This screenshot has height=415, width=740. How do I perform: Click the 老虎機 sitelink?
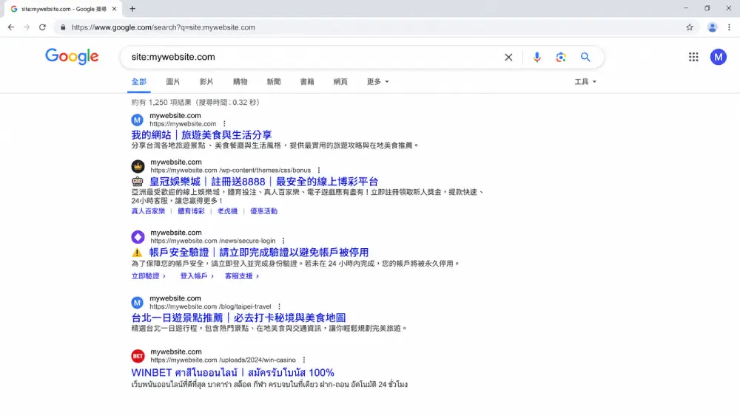(x=227, y=211)
